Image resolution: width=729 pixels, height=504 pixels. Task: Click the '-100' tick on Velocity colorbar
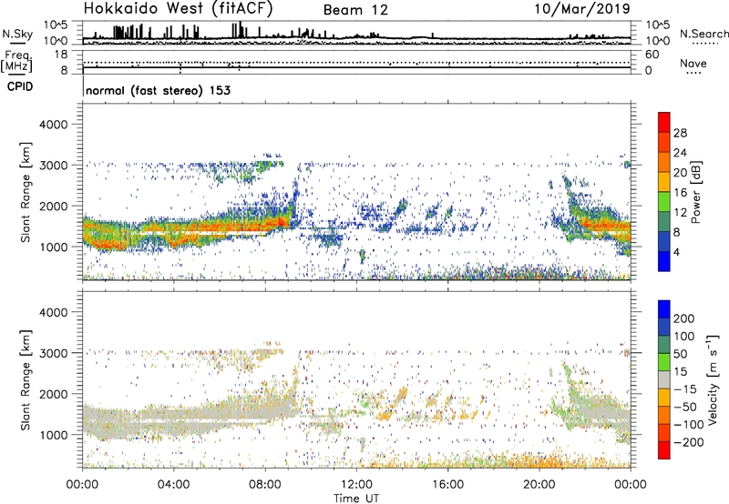pos(689,424)
